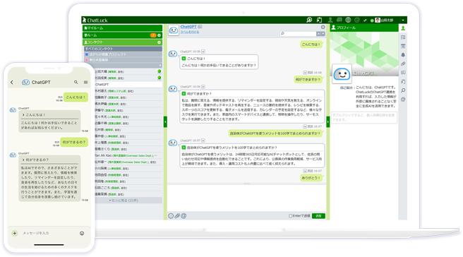Select the profile person icon in right sidebar
This screenshot has height=257, width=463.
[x=403, y=28]
